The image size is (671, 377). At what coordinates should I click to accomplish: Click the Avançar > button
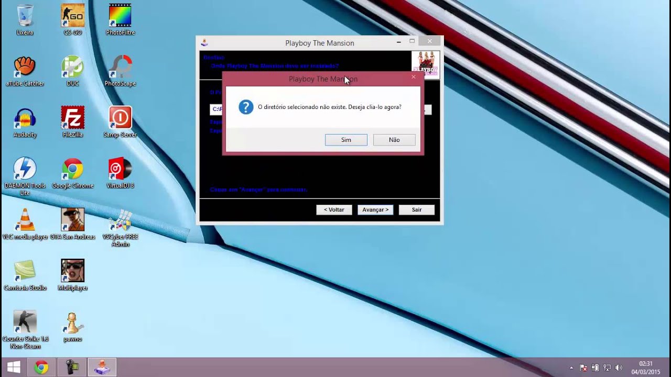(375, 209)
